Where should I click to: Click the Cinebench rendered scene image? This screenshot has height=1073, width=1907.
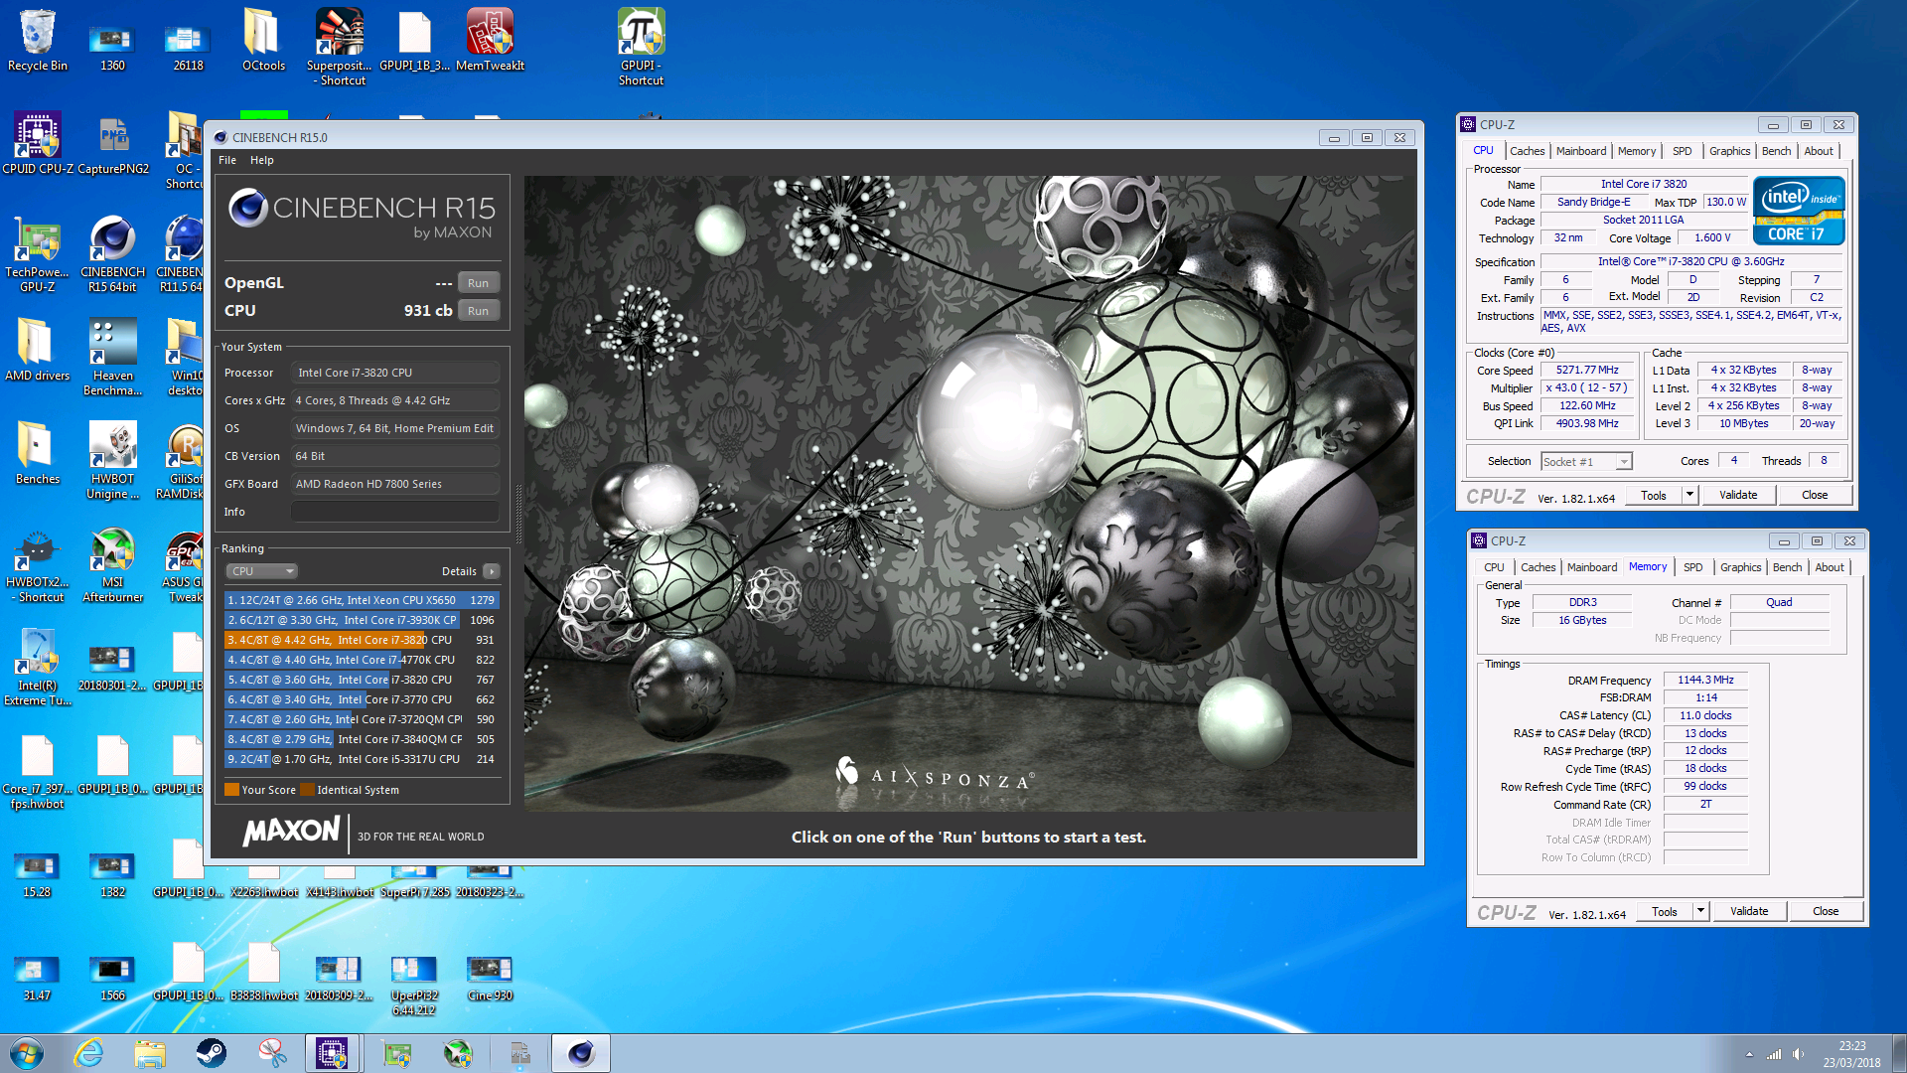pyautogui.click(x=969, y=494)
